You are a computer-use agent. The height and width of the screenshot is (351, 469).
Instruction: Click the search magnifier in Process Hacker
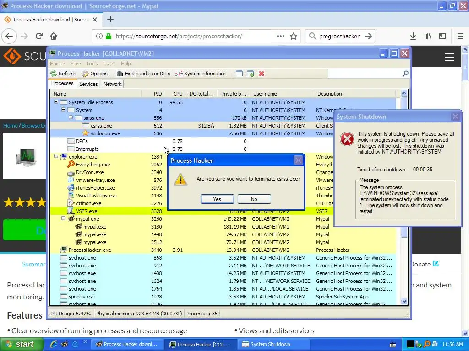point(405,74)
